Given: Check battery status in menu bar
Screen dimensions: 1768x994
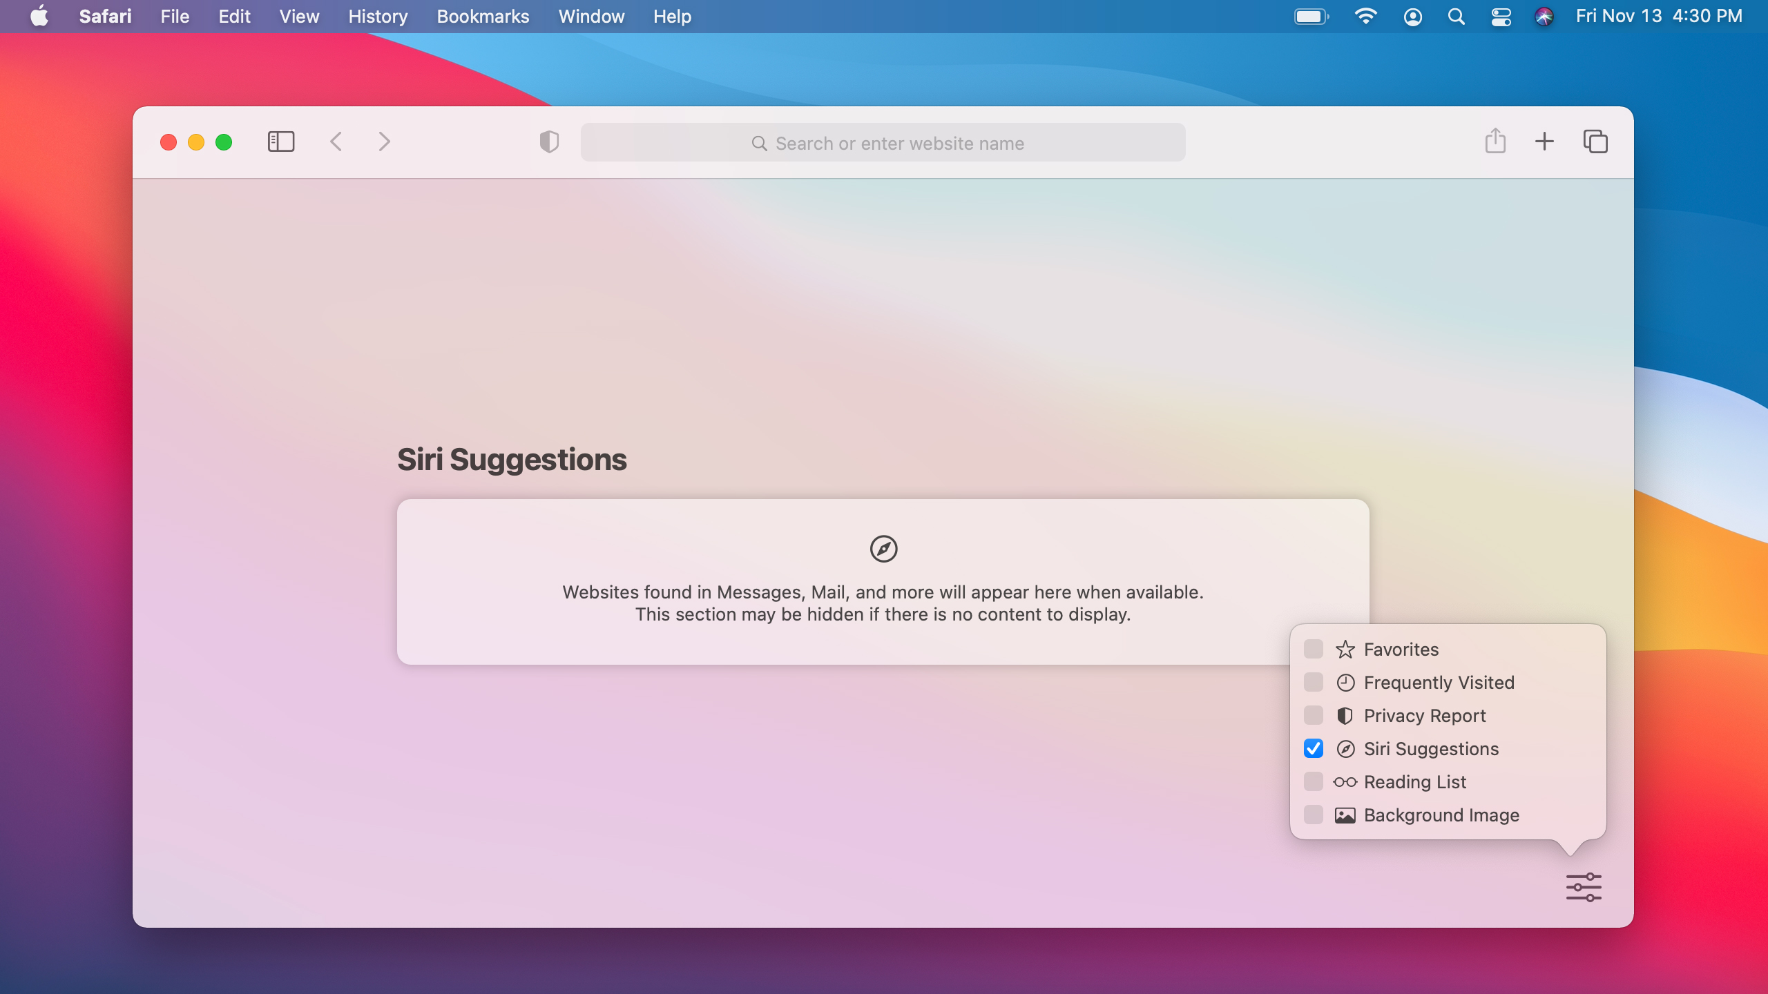Looking at the screenshot, I should 1311,16.
